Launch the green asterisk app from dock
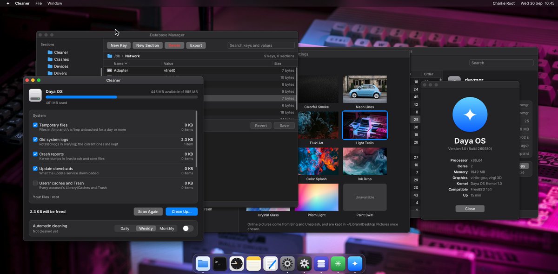 pyautogui.click(x=338, y=263)
